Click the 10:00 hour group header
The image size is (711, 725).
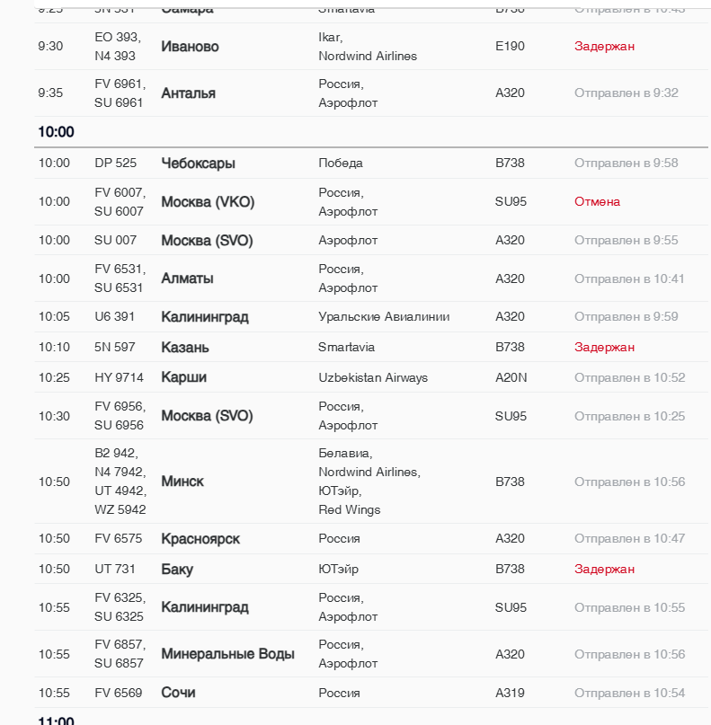56,132
